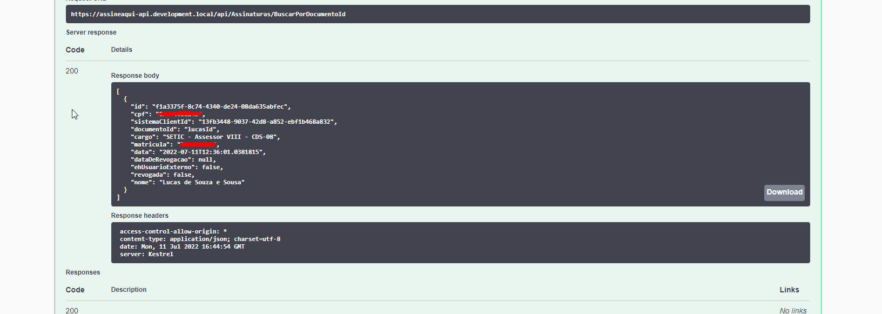Click the ehUsuarioExterno false line
This screenshot has width=882, height=314.
177,168
